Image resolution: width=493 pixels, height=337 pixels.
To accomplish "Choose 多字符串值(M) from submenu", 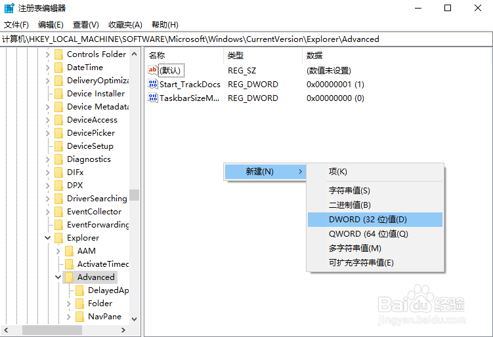I will coord(375,248).
